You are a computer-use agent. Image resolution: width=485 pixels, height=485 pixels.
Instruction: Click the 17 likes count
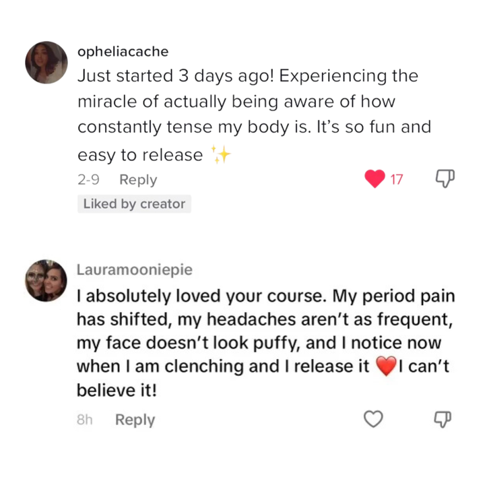(397, 180)
